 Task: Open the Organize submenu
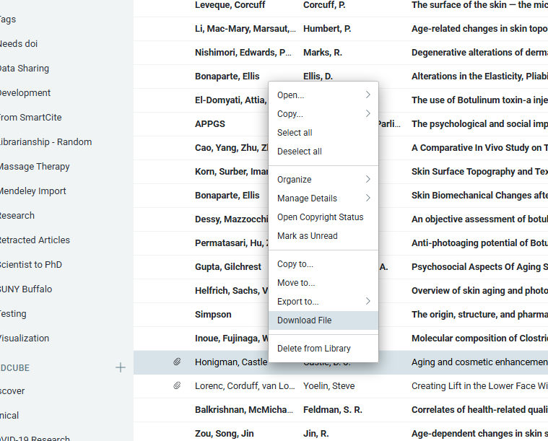[x=367, y=180]
